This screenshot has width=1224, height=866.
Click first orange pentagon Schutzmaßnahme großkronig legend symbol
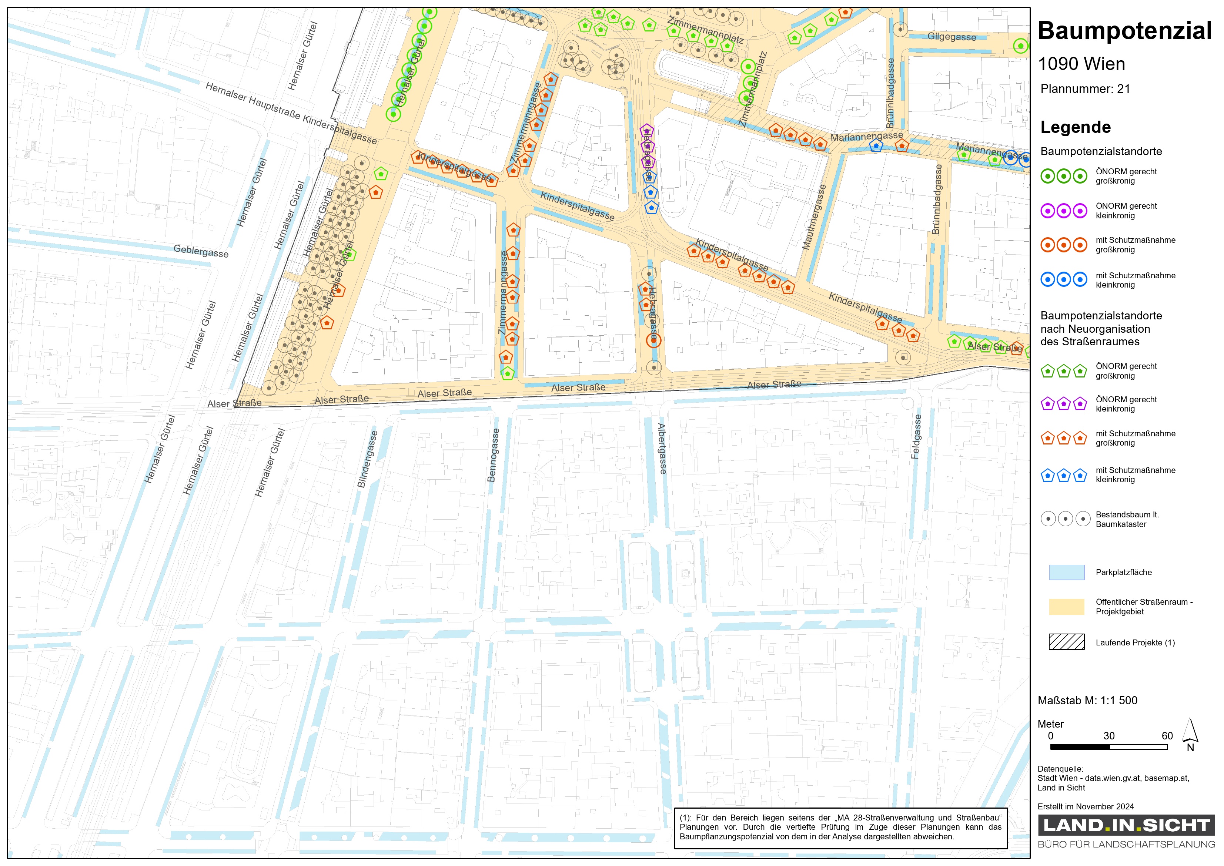click(x=1047, y=438)
